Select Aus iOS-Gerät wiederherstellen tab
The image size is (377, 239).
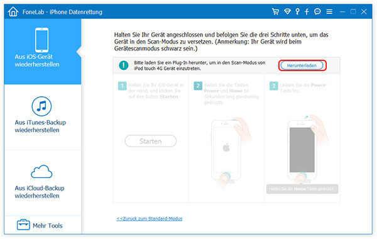[43, 52]
